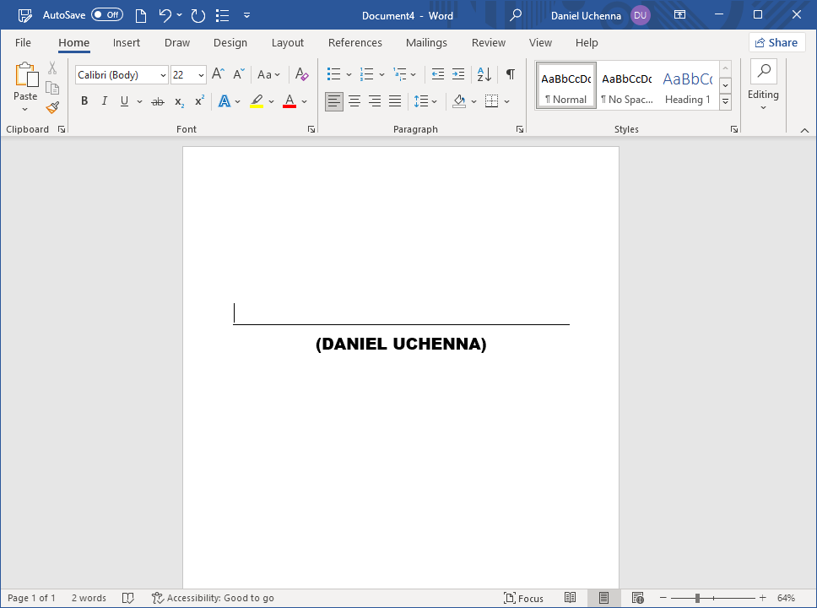
Task: Select the Heading 1 style
Action: tap(687, 84)
